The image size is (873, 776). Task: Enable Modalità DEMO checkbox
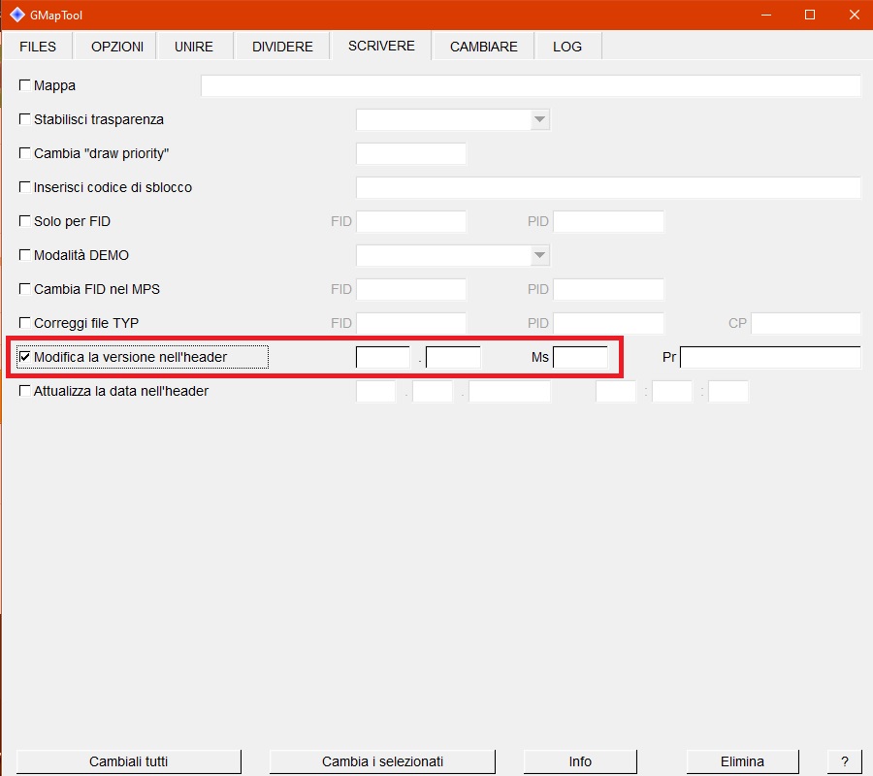[24, 255]
